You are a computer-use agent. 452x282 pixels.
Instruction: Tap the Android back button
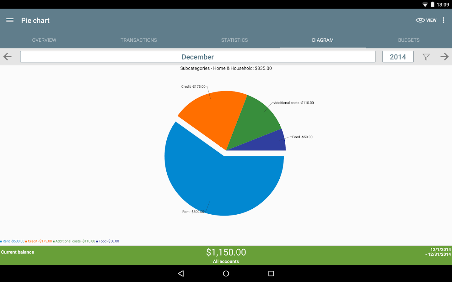pyautogui.click(x=181, y=274)
